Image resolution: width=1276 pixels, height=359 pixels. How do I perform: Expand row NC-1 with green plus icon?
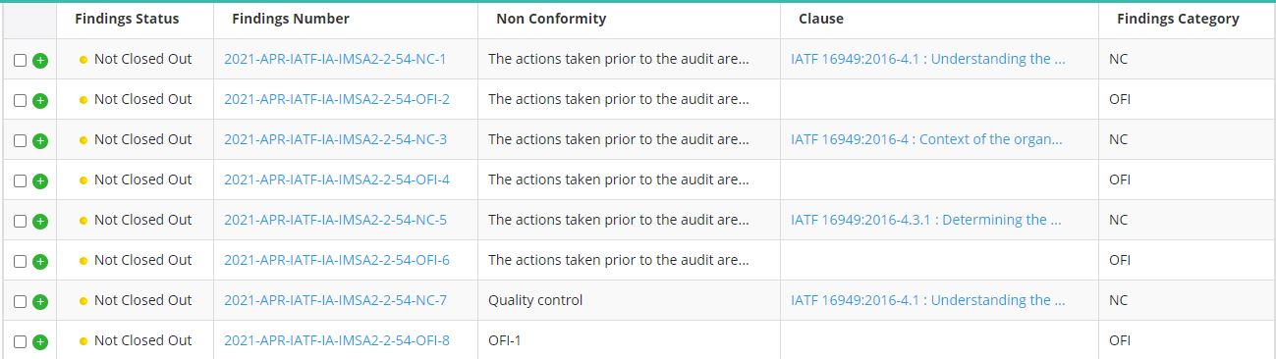[40, 60]
